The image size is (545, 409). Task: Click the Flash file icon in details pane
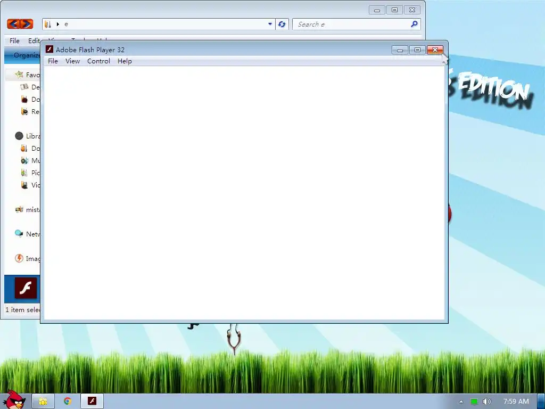26,288
